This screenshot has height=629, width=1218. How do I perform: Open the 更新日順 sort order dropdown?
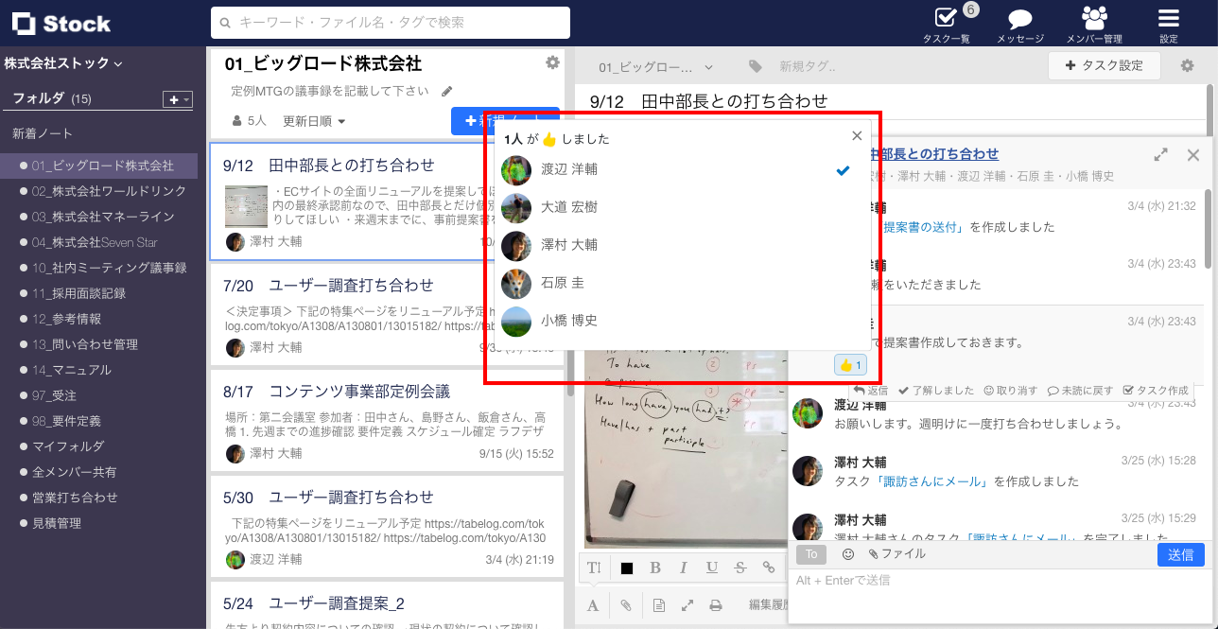point(314,121)
